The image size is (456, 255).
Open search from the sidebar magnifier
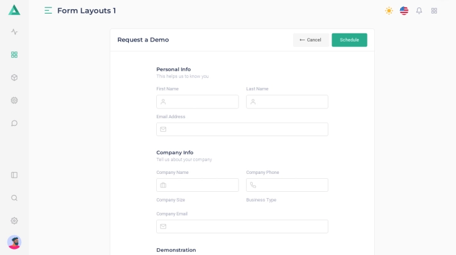(14, 198)
